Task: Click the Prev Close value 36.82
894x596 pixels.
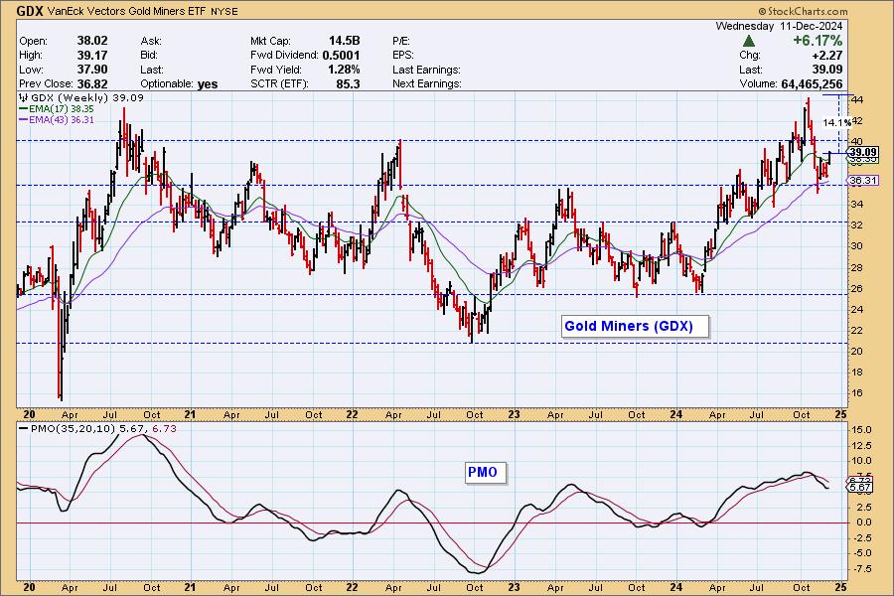Action: (x=92, y=83)
